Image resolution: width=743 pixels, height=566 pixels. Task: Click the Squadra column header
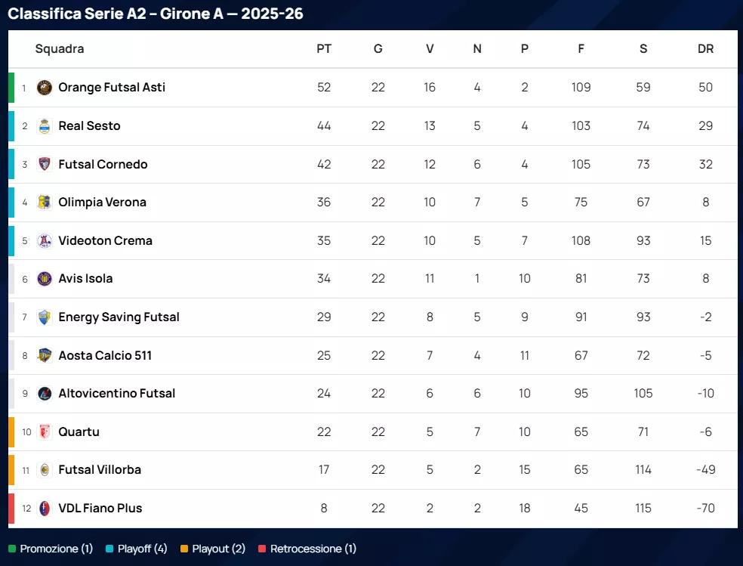pyautogui.click(x=60, y=49)
